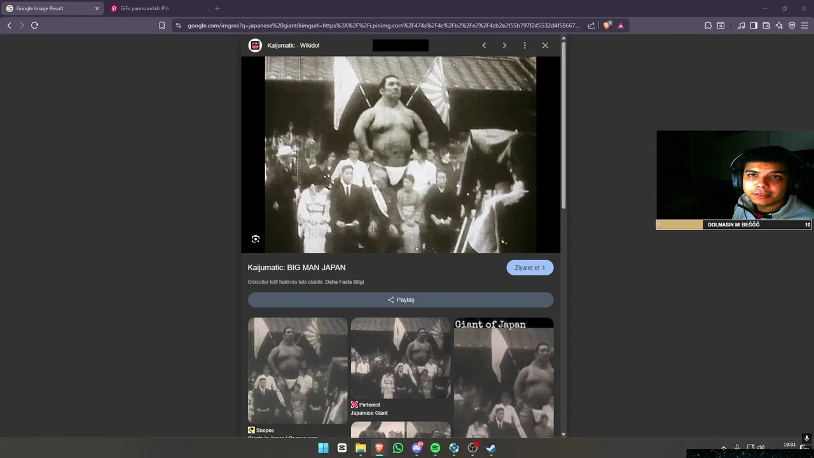
Task: Open WhatsApp from the taskbar
Action: coord(398,448)
